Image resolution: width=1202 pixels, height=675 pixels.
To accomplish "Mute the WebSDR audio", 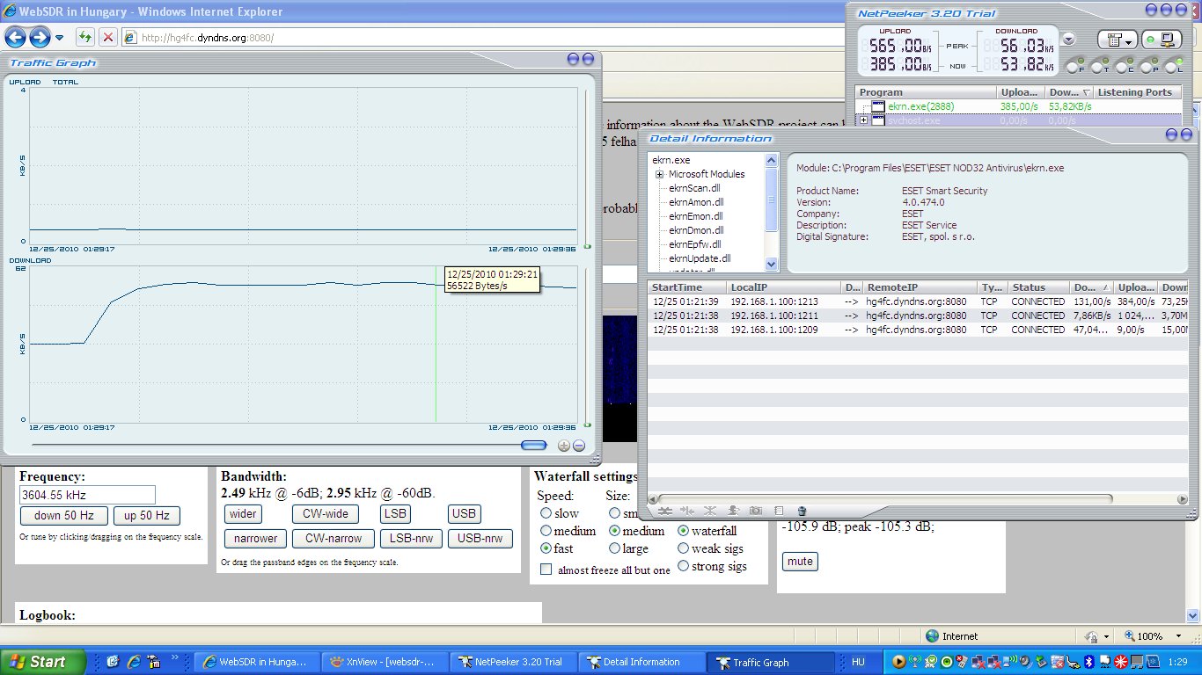I will tap(800, 561).
